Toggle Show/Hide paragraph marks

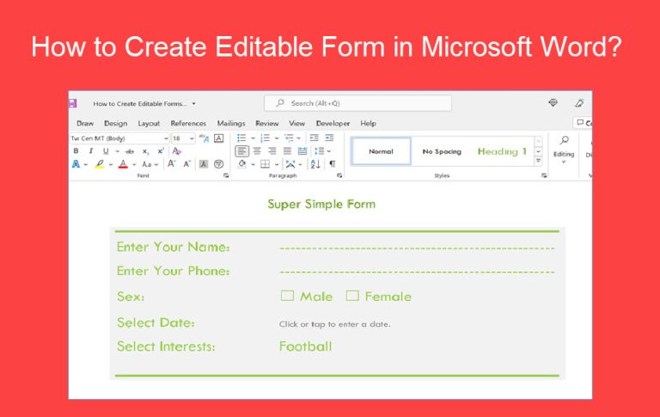[332, 164]
